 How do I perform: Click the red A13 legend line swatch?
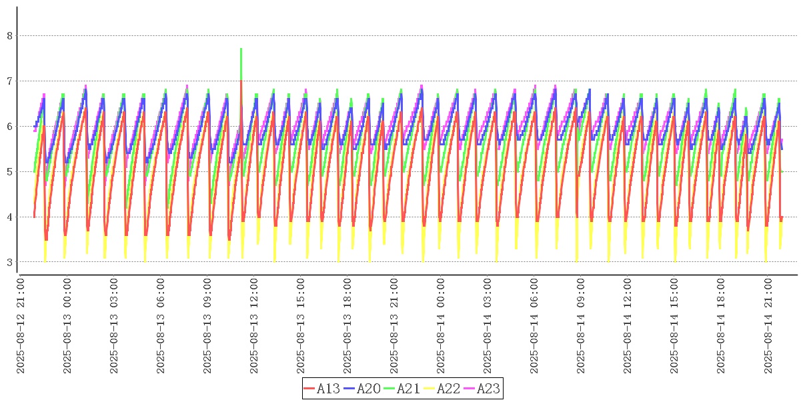coord(309,388)
